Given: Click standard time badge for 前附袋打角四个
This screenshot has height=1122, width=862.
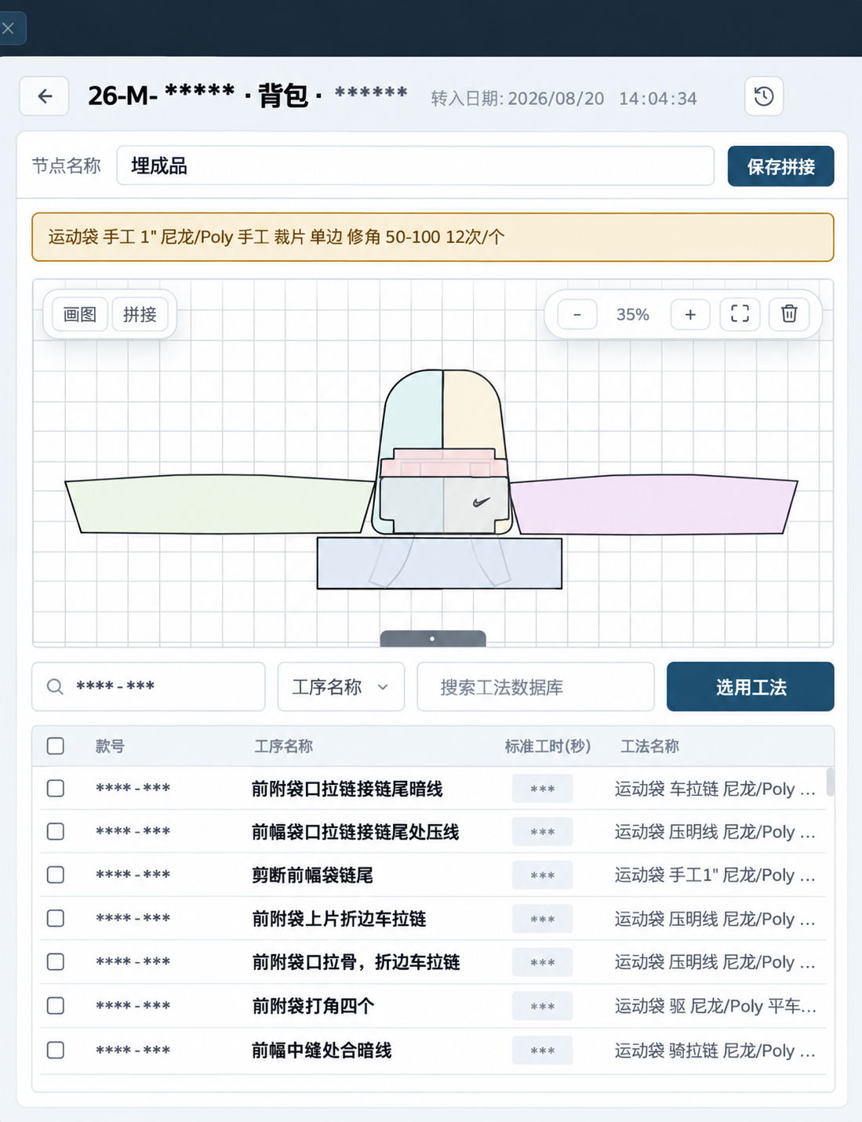Looking at the screenshot, I should pyautogui.click(x=542, y=1006).
